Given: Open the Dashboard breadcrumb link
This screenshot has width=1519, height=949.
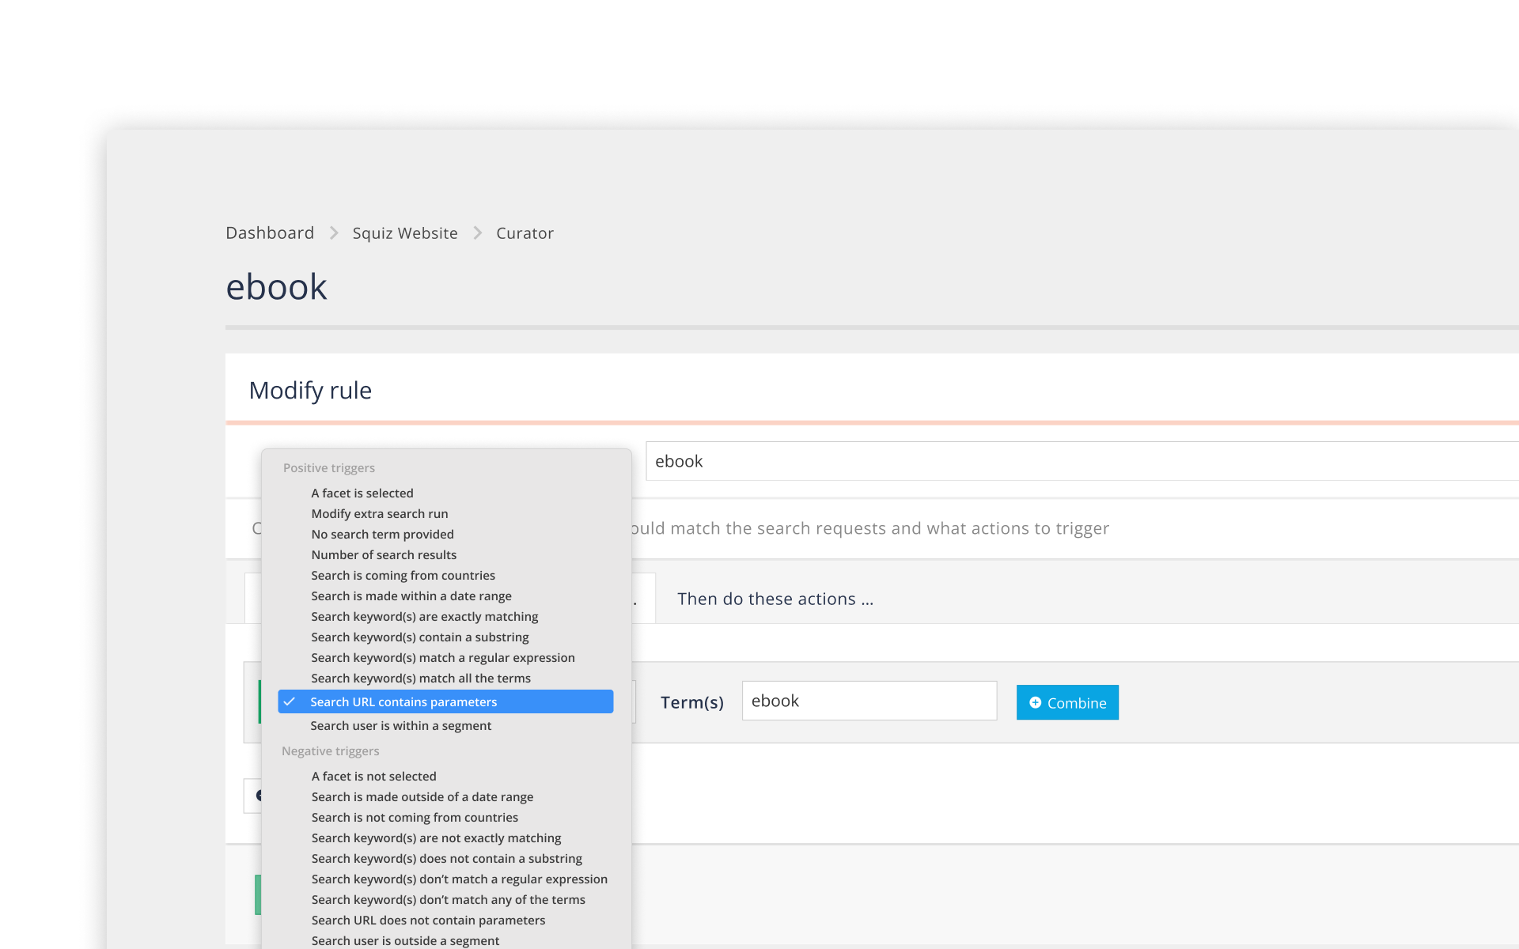Looking at the screenshot, I should point(270,233).
